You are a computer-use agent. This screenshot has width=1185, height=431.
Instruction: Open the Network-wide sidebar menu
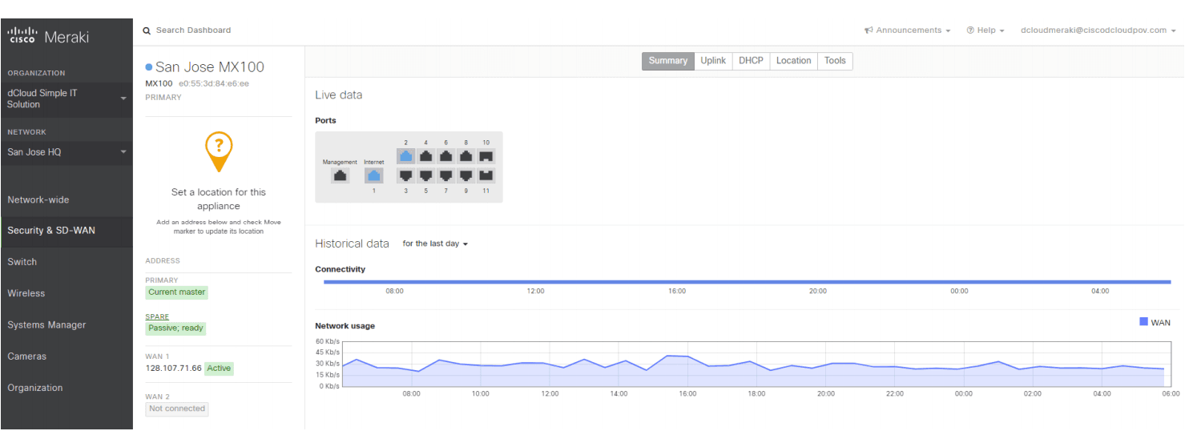click(67, 199)
